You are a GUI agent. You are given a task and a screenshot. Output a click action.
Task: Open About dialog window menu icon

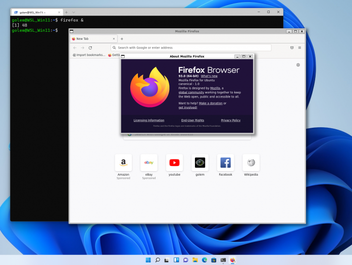coord(123,57)
